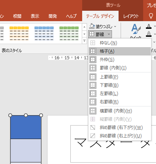The image size is (156, 164).
Task: Click the 右罫線 right border icon
Action: pyautogui.click(x=93, y=102)
